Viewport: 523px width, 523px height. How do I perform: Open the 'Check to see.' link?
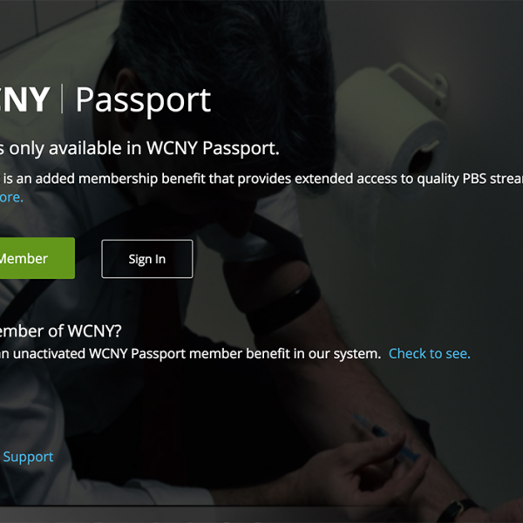point(429,354)
